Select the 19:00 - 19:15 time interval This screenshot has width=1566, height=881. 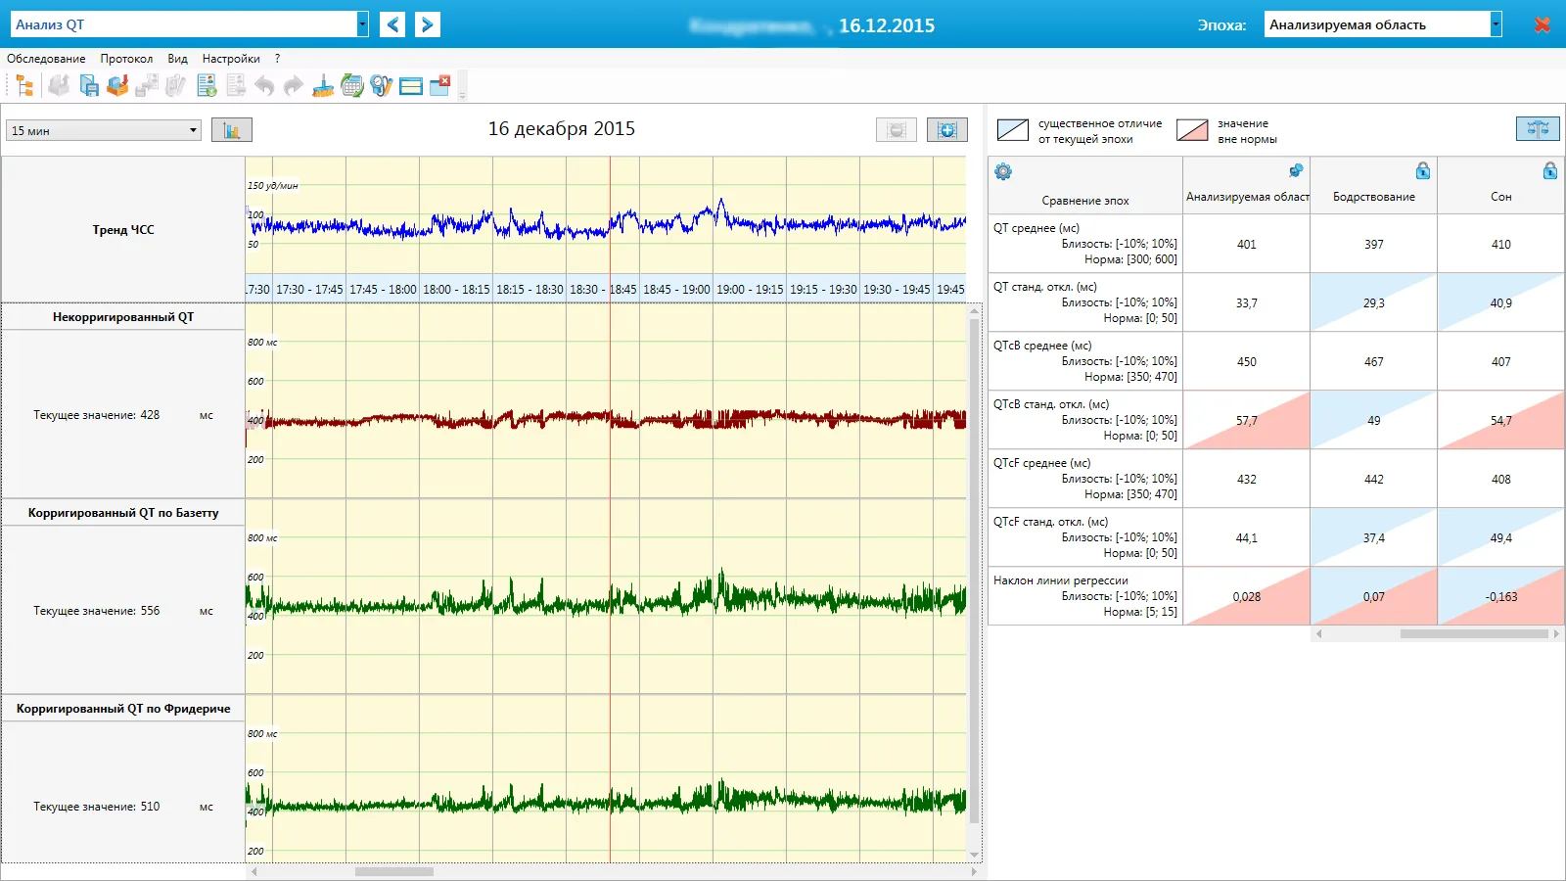click(x=750, y=290)
